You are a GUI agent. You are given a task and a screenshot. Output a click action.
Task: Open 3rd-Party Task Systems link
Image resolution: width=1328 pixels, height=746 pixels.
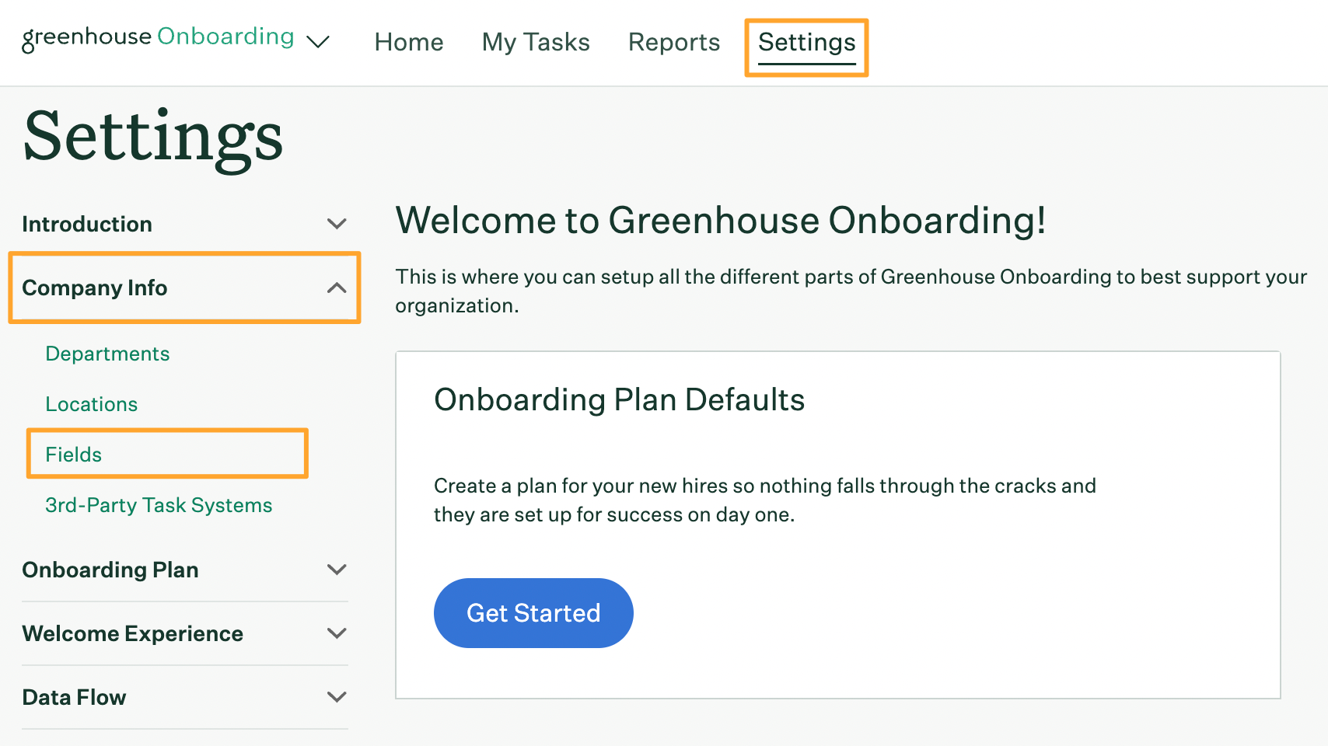click(159, 505)
